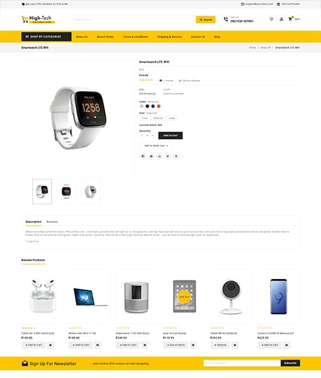Click the black Add to Cart button

tap(171, 135)
